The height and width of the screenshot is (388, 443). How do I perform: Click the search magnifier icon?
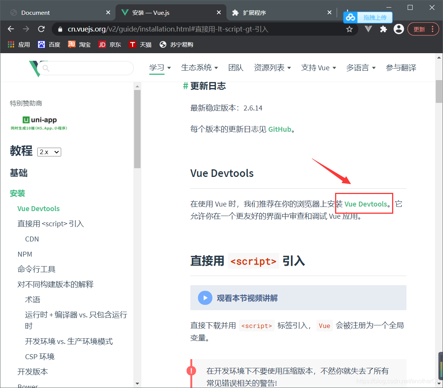click(x=46, y=68)
